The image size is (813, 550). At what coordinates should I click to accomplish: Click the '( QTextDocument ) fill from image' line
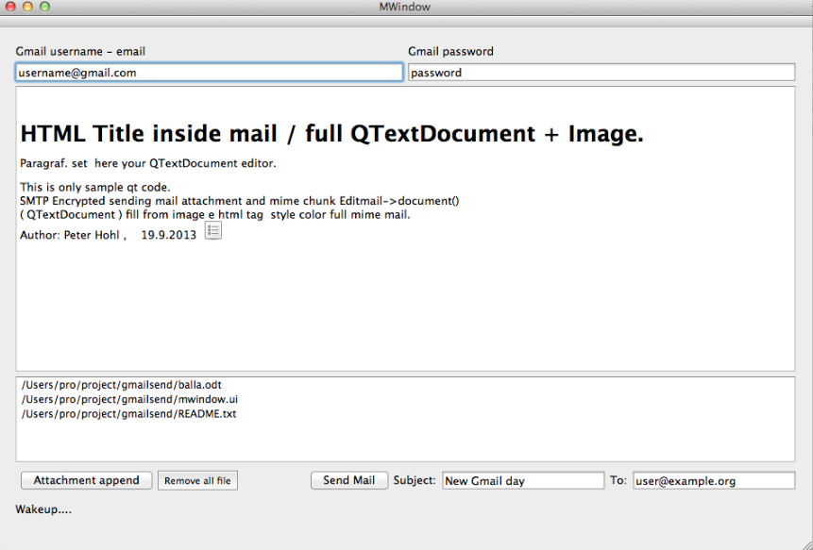214,214
